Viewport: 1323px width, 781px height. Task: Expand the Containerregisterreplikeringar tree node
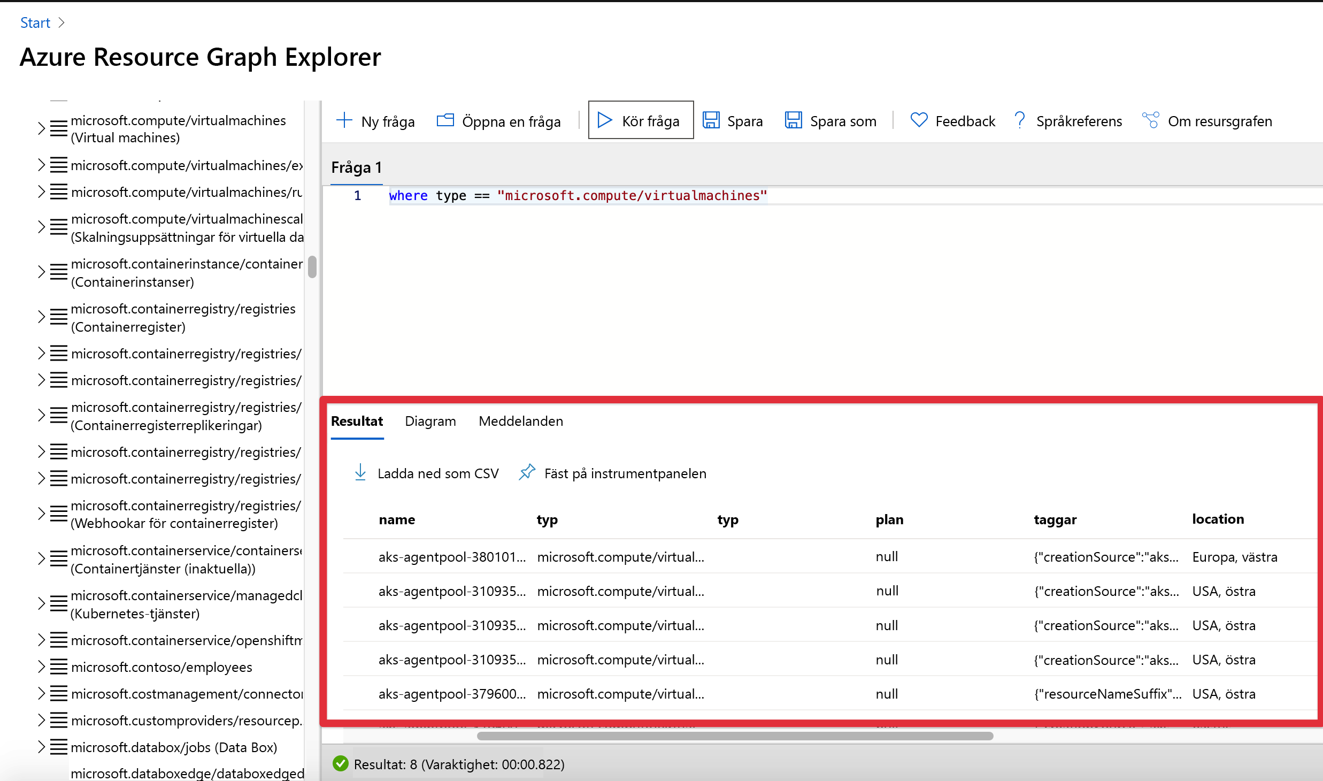[41, 416]
